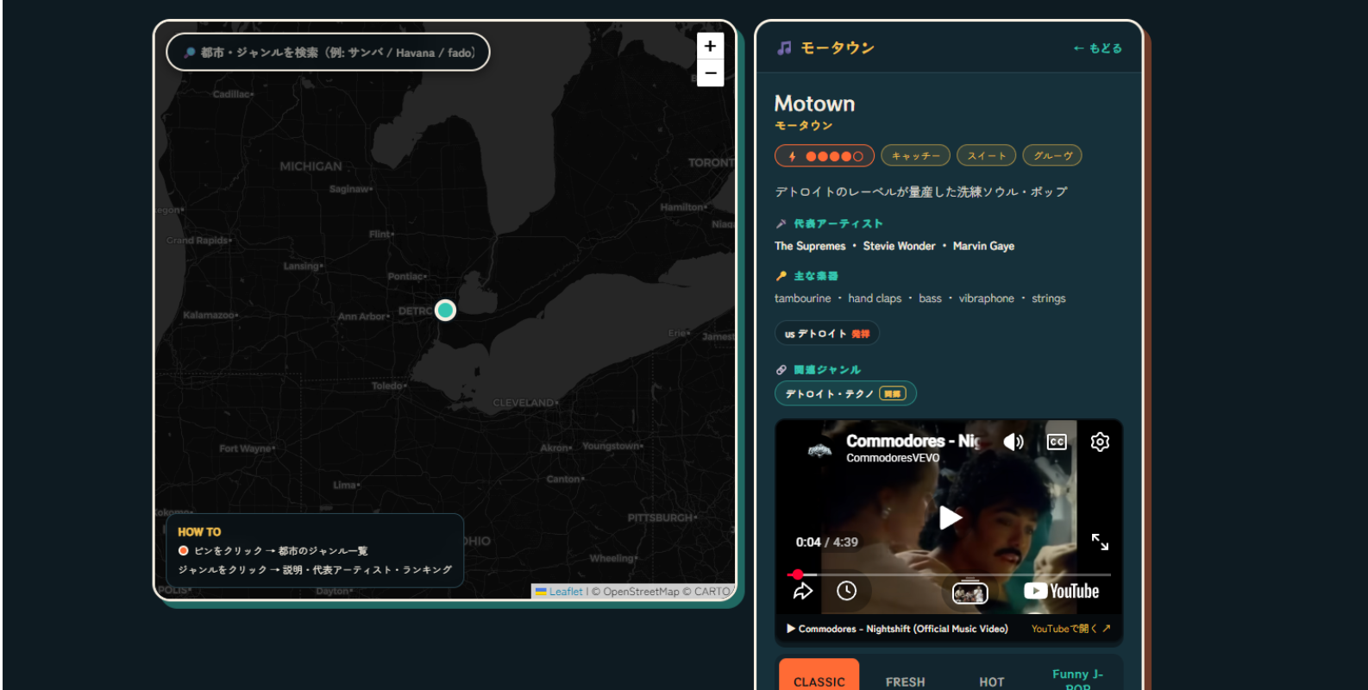Seek along the video progress bar
The image size is (1368, 690).
(949, 574)
